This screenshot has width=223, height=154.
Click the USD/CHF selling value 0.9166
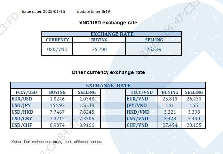click(86, 125)
